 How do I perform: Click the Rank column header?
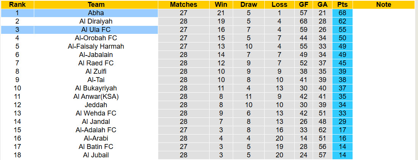point(17,5)
